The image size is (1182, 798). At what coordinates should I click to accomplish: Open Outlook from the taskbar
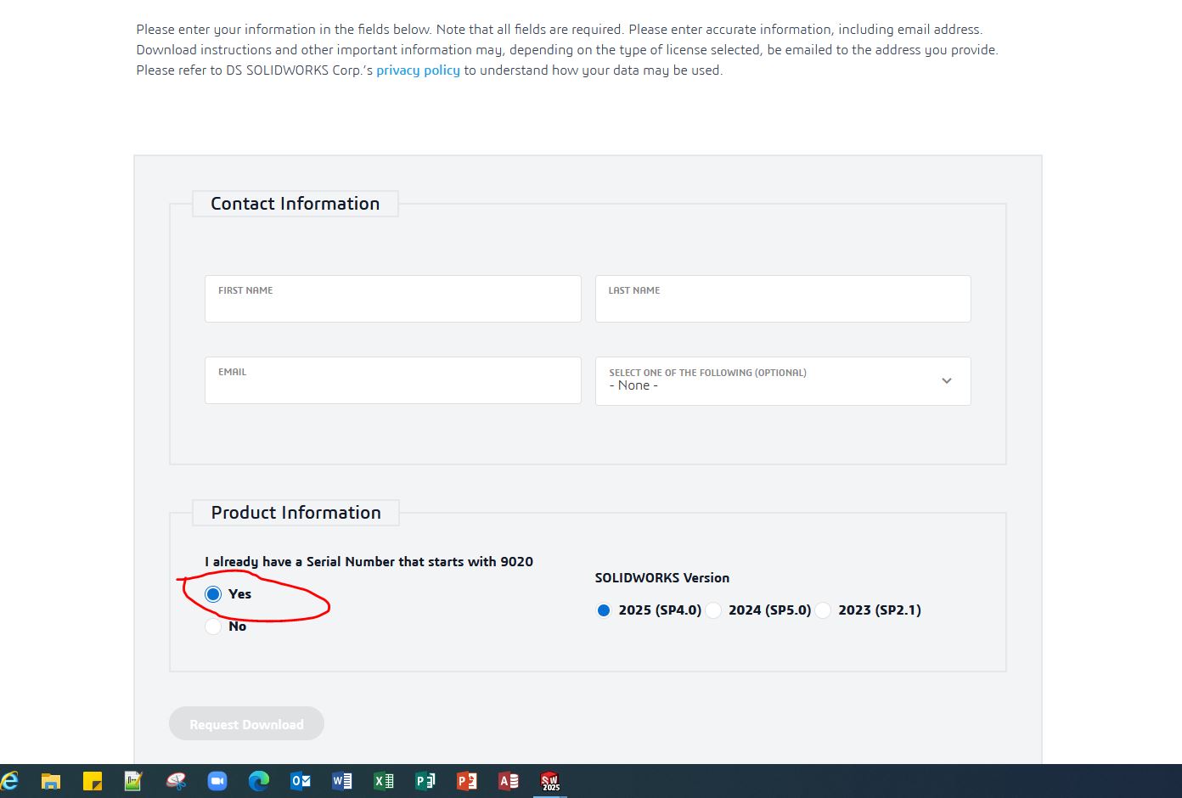[301, 781]
